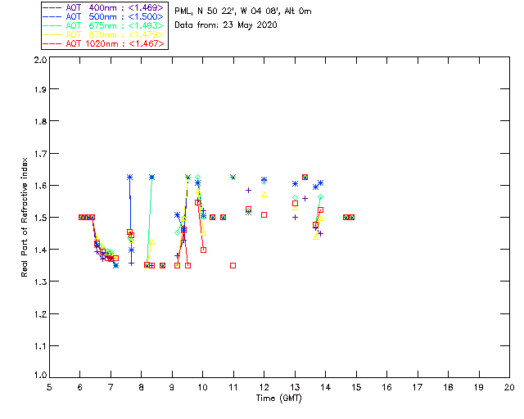This screenshot has height=419, width=524.
Task: Click the 'Data from: 23 May 2020' text
Action: coord(226,25)
